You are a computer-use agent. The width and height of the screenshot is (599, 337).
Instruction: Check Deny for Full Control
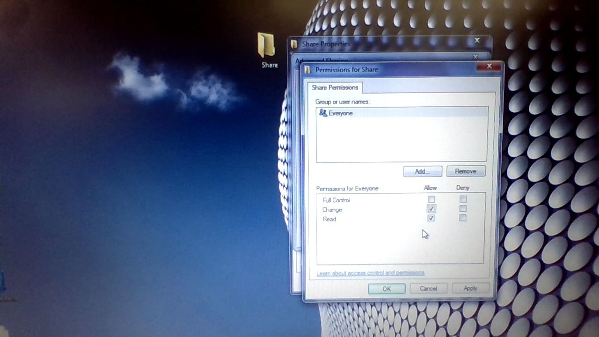[463, 199]
